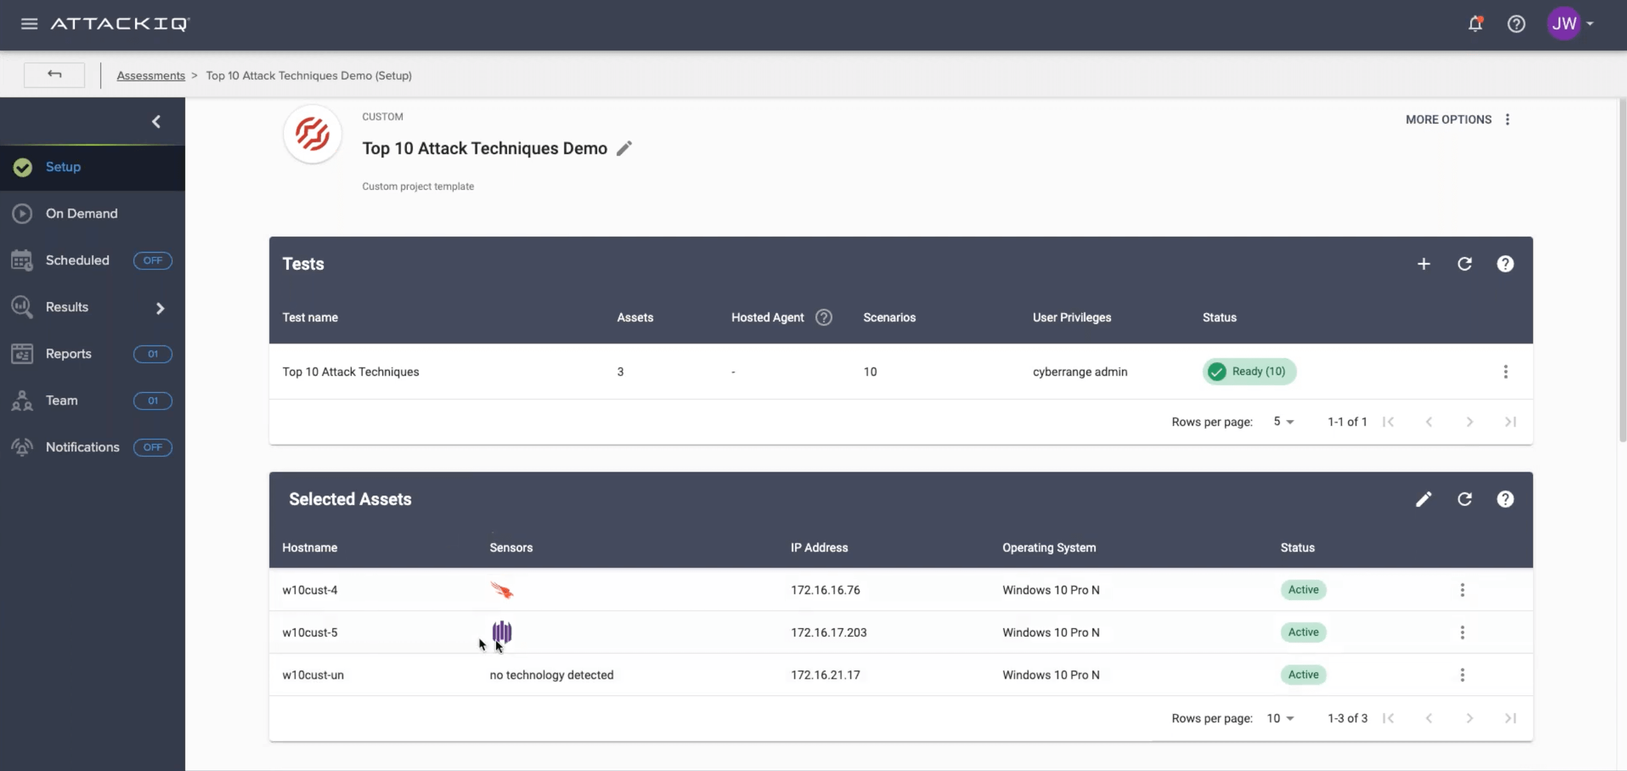Expand the Results submenu arrow
Viewport: 1627px width, 771px height.
160,307
